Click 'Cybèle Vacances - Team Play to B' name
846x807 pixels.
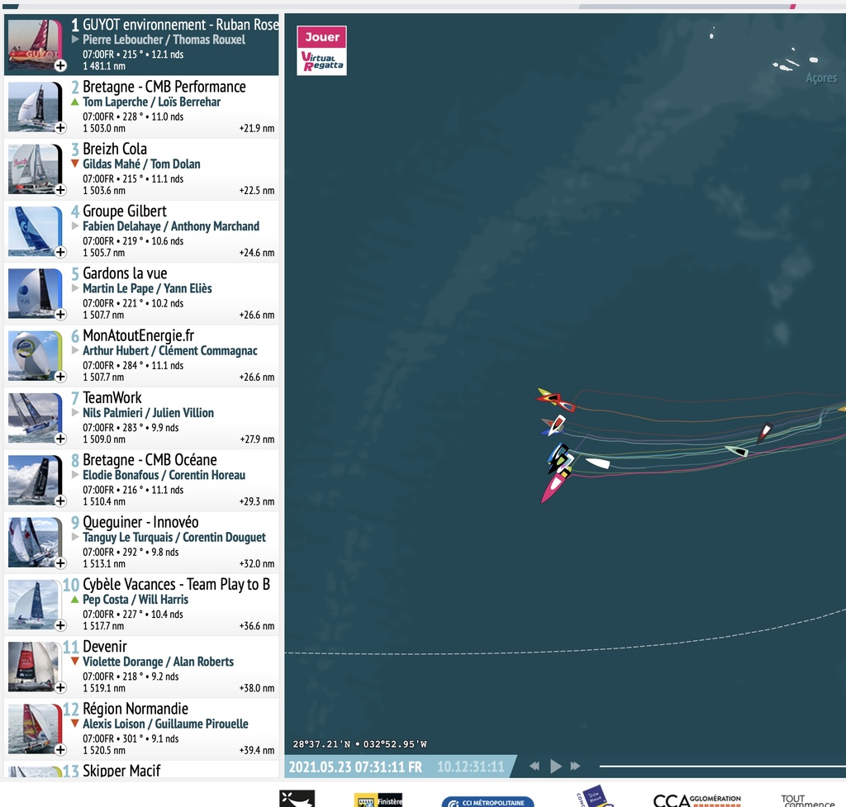(176, 584)
